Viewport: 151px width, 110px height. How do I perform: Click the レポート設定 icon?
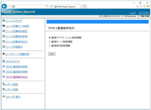pos(4,84)
